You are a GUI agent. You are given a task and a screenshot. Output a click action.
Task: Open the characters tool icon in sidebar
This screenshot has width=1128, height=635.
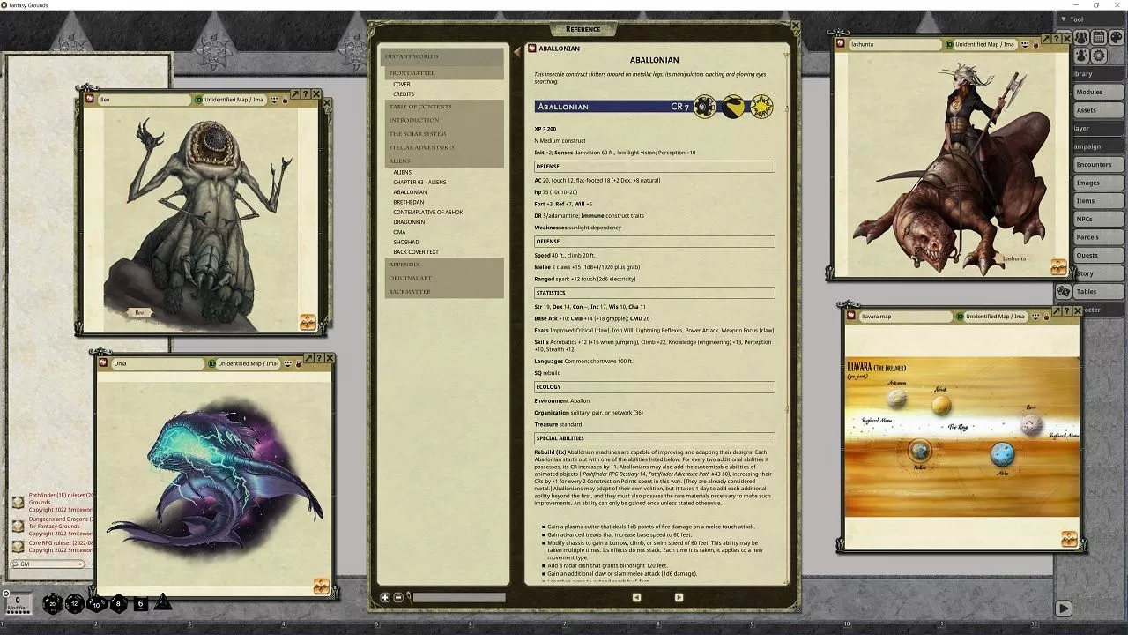click(x=1081, y=38)
